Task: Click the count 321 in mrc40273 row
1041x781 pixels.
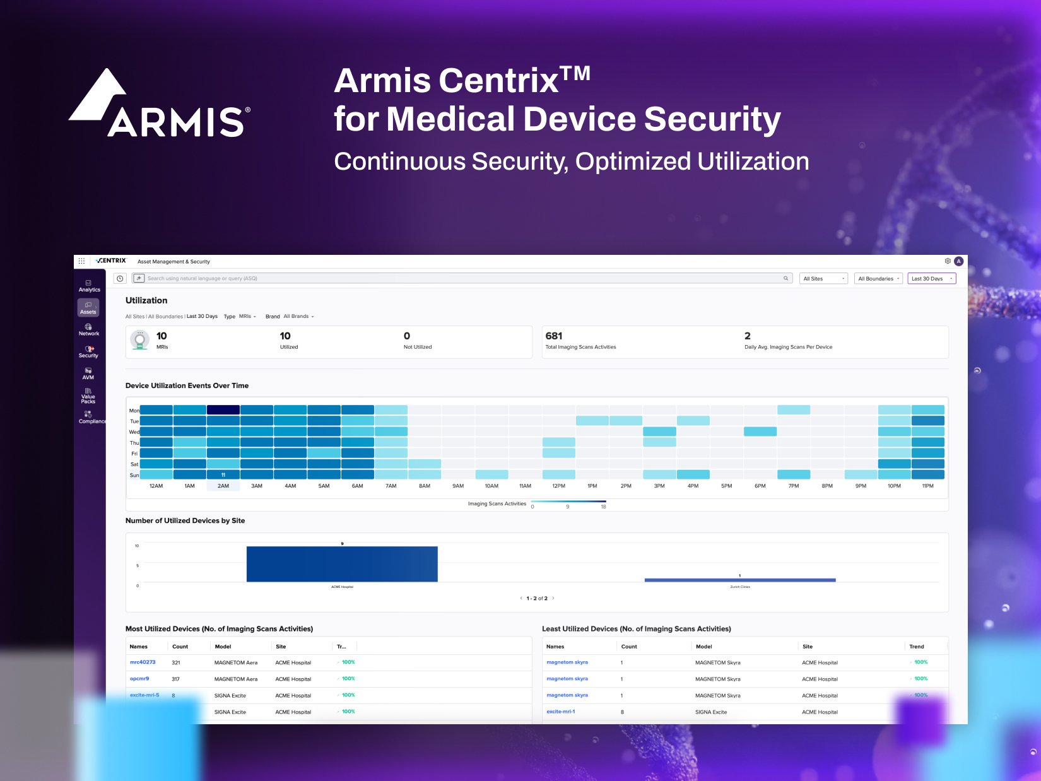Action: [176, 662]
